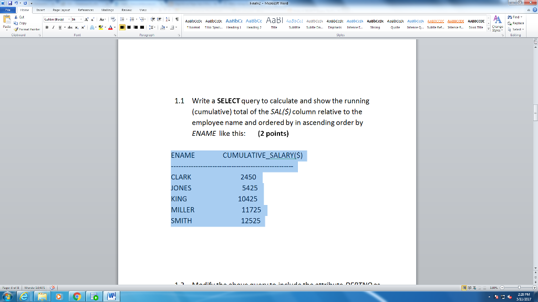Toggle bold formatting

[x=47, y=27]
